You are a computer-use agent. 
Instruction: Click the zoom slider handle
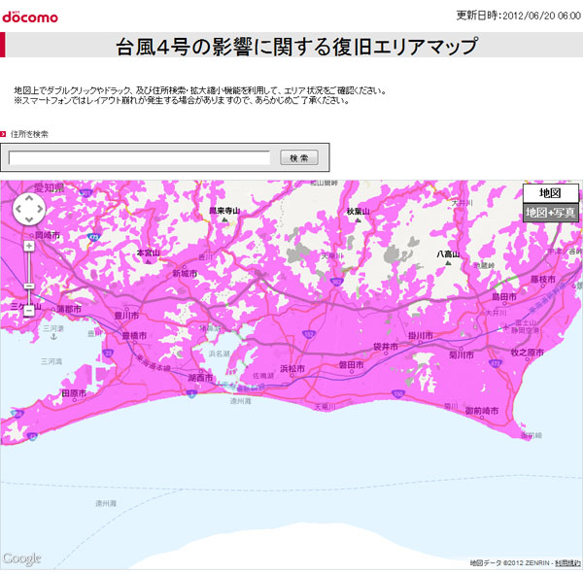[x=28, y=286]
